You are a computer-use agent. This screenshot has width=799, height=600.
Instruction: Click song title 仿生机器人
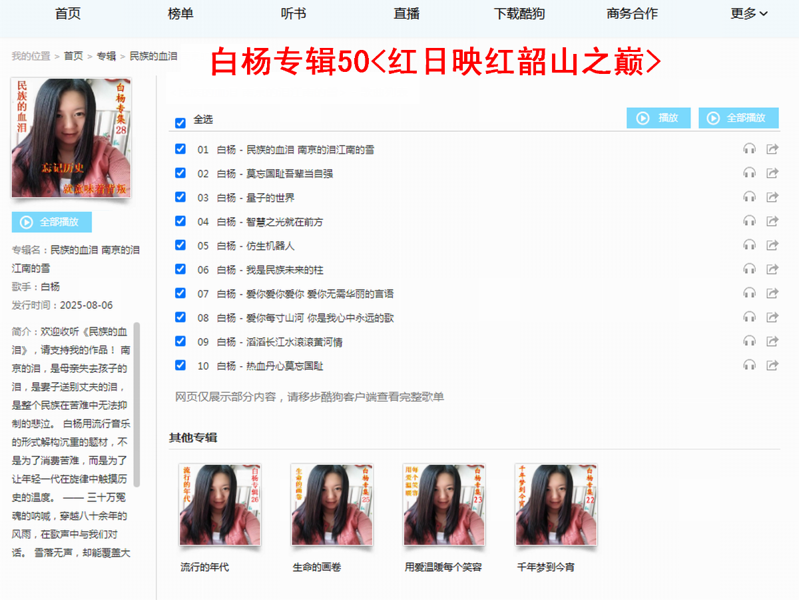(x=270, y=246)
